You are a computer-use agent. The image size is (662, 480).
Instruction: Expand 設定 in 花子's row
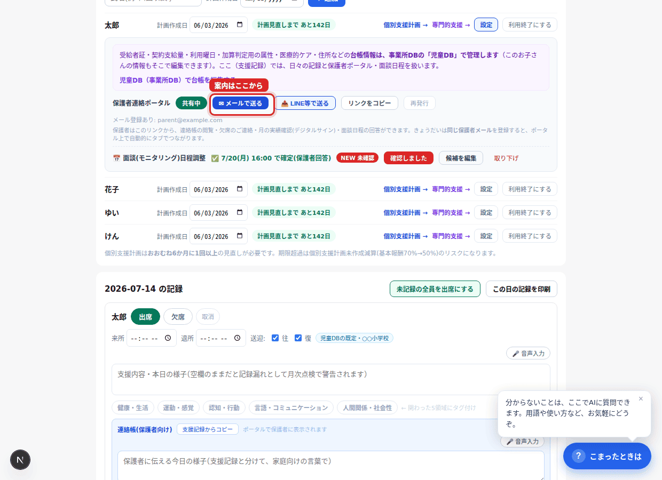coord(486,189)
